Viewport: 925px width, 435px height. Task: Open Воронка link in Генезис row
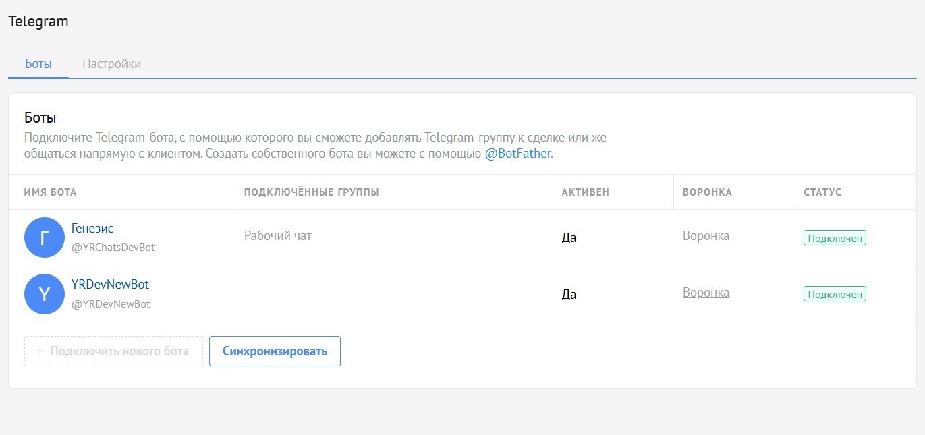click(706, 236)
